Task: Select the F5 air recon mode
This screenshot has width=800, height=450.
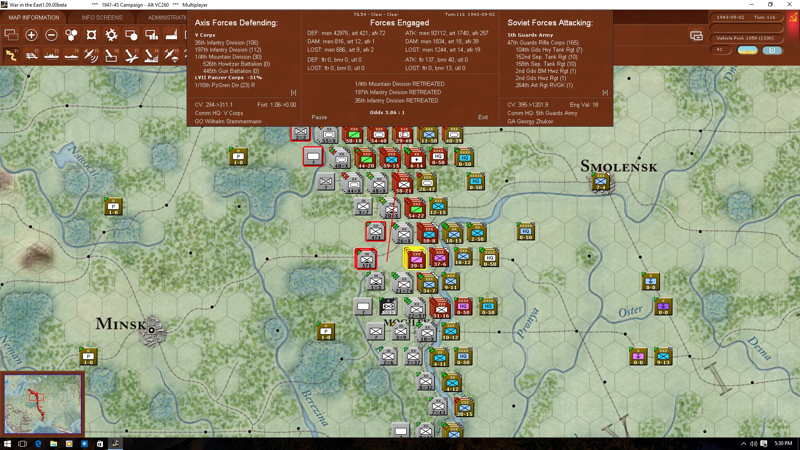Action: click(x=91, y=55)
